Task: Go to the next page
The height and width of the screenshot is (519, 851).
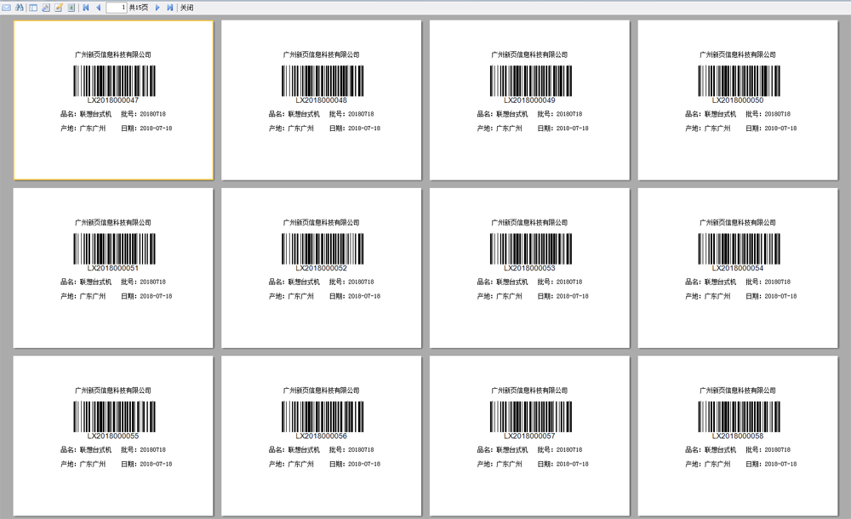Action: coord(157,8)
